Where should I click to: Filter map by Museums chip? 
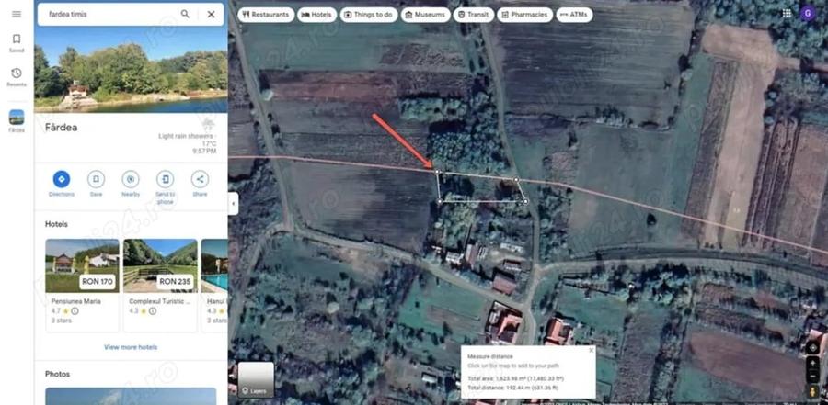click(x=424, y=15)
